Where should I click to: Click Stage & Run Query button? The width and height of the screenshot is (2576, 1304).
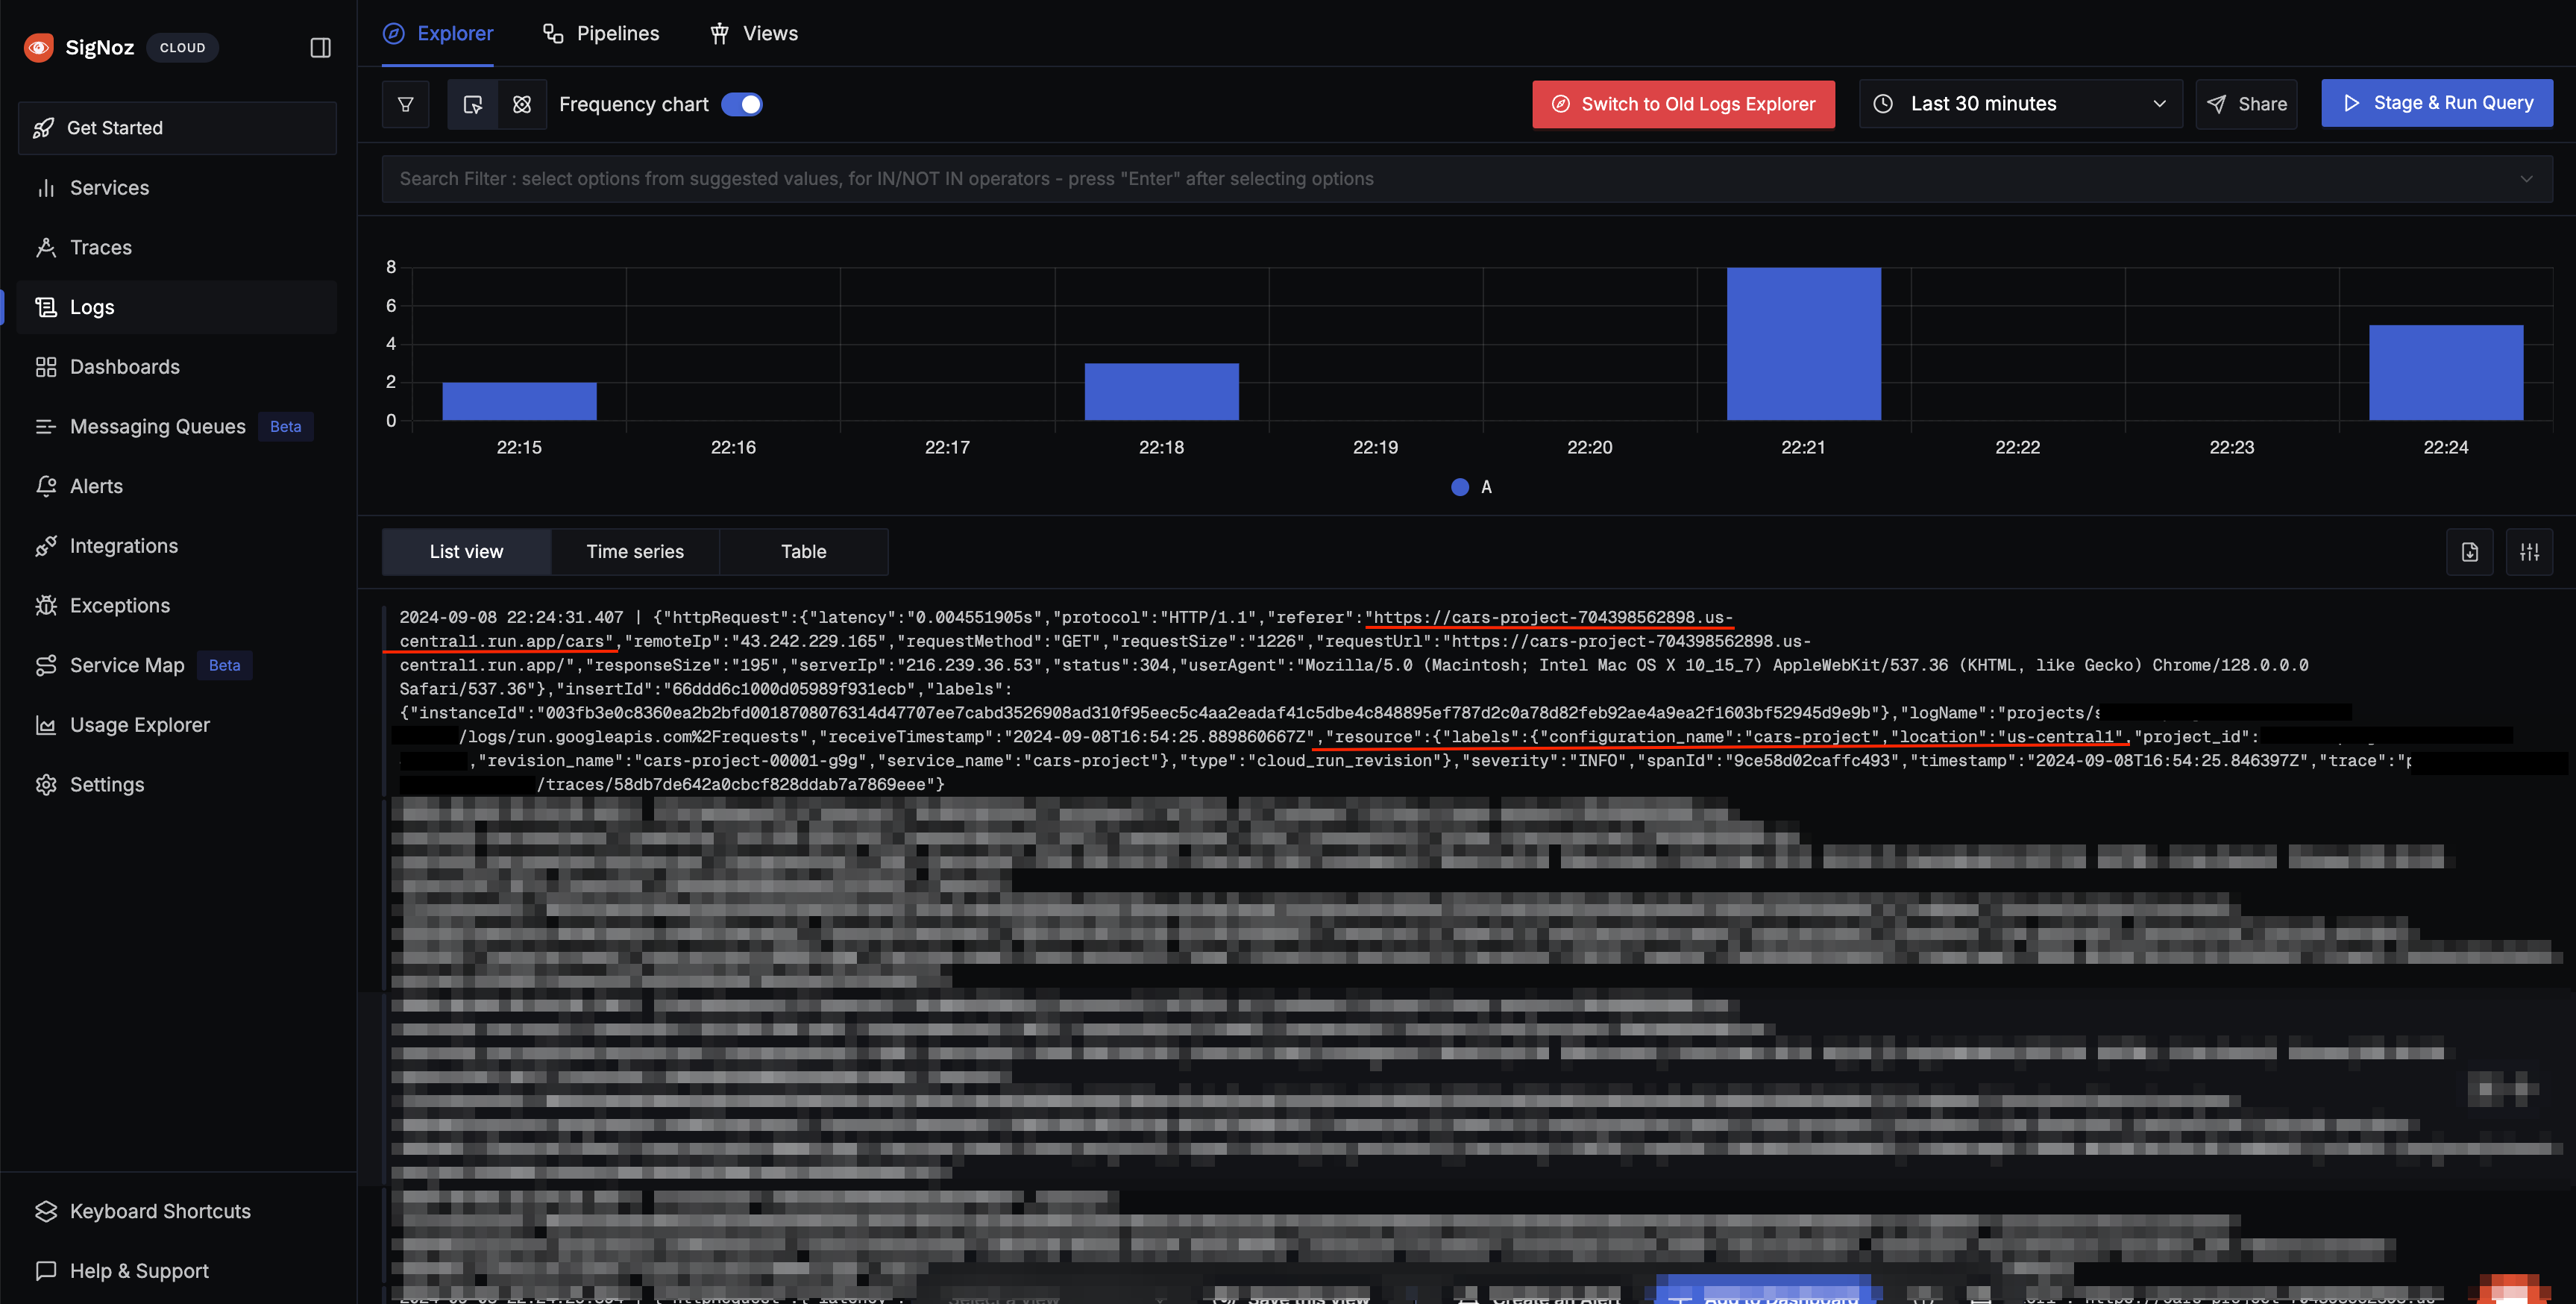point(2437,103)
